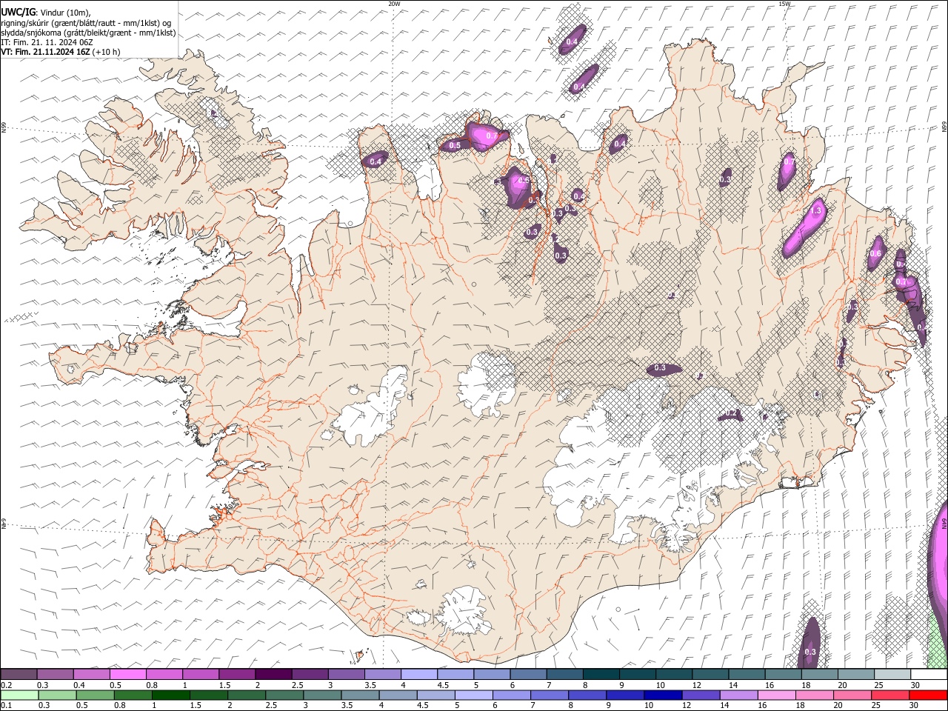The image size is (948, 711).
Task: Click the 'VT: Fim. 21.11.2024 16Z' valid-time text
Action: pyautogui.click(x=46, y=52)
